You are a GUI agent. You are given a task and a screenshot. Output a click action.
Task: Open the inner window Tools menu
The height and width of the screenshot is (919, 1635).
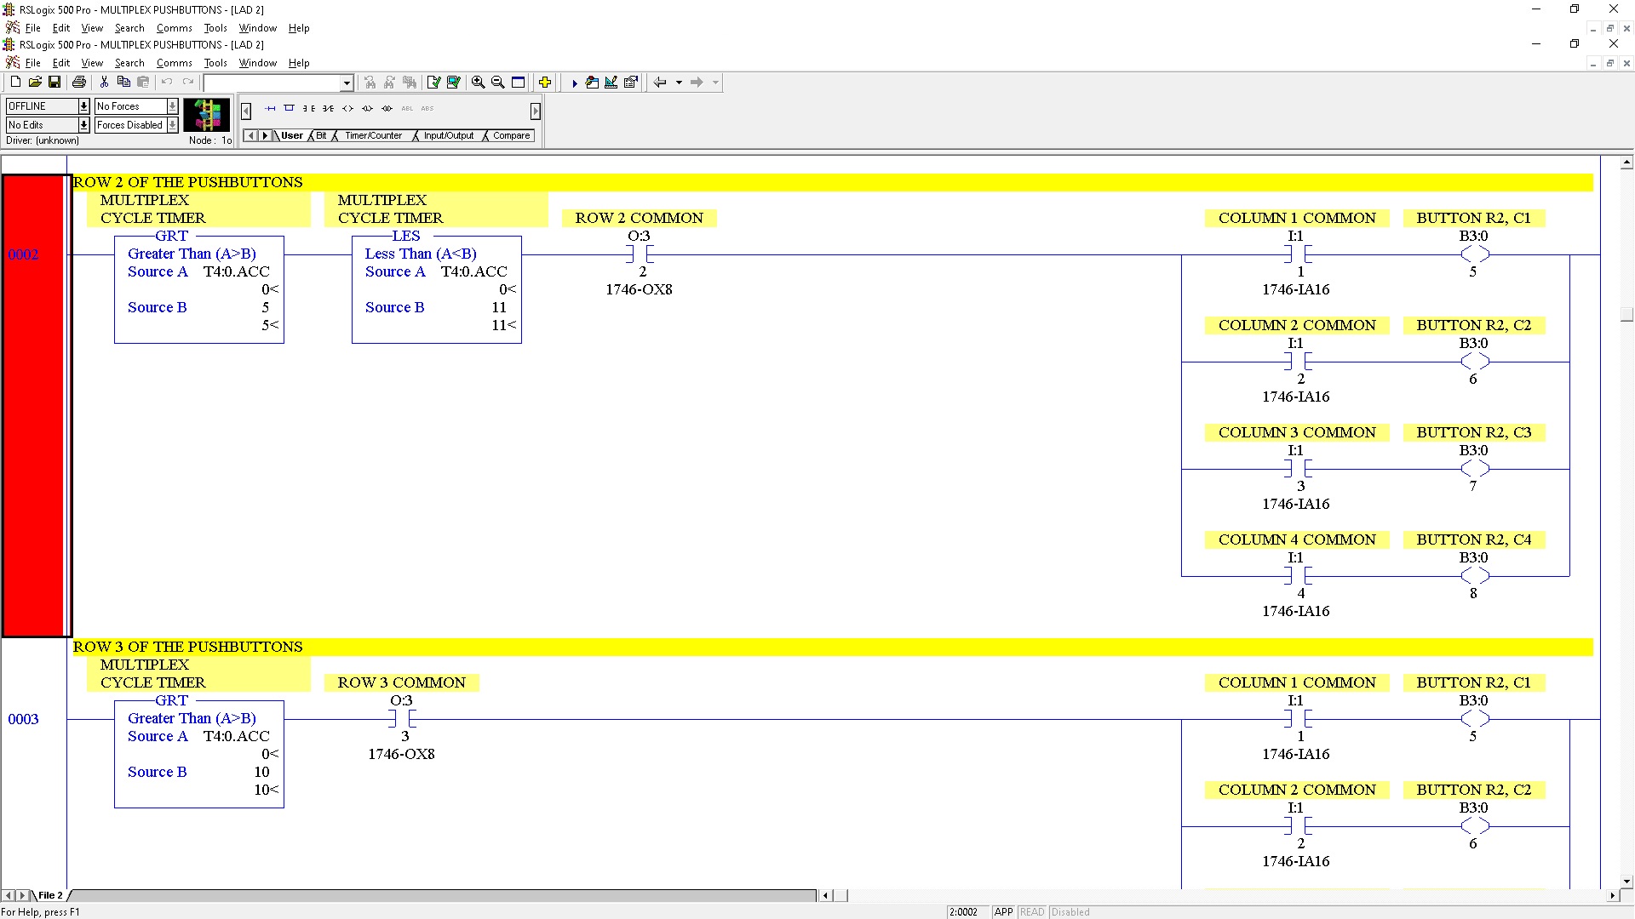point(215,63)
